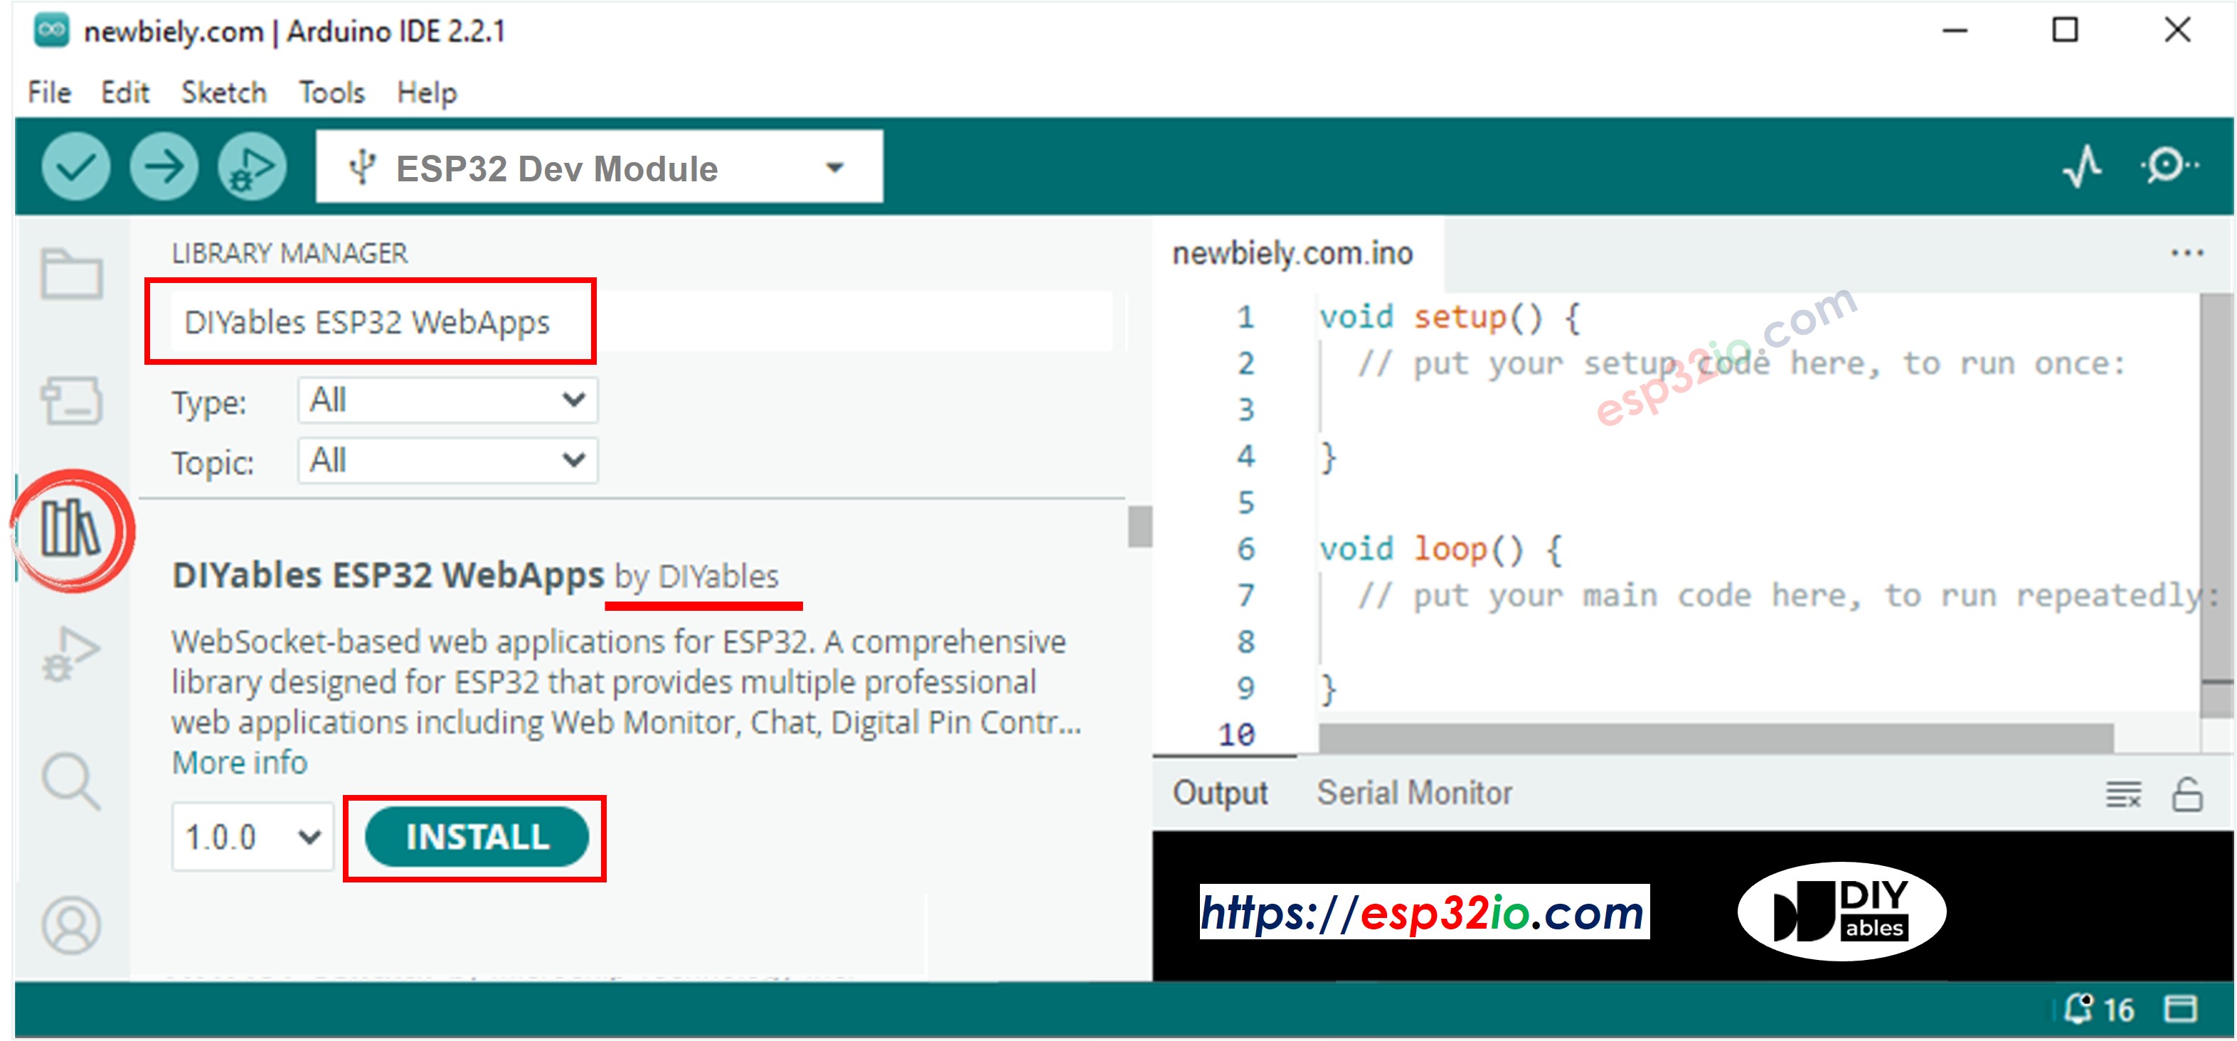Upload the sketch using the arrow icon
The image size is (2237, 1041).
164,166
